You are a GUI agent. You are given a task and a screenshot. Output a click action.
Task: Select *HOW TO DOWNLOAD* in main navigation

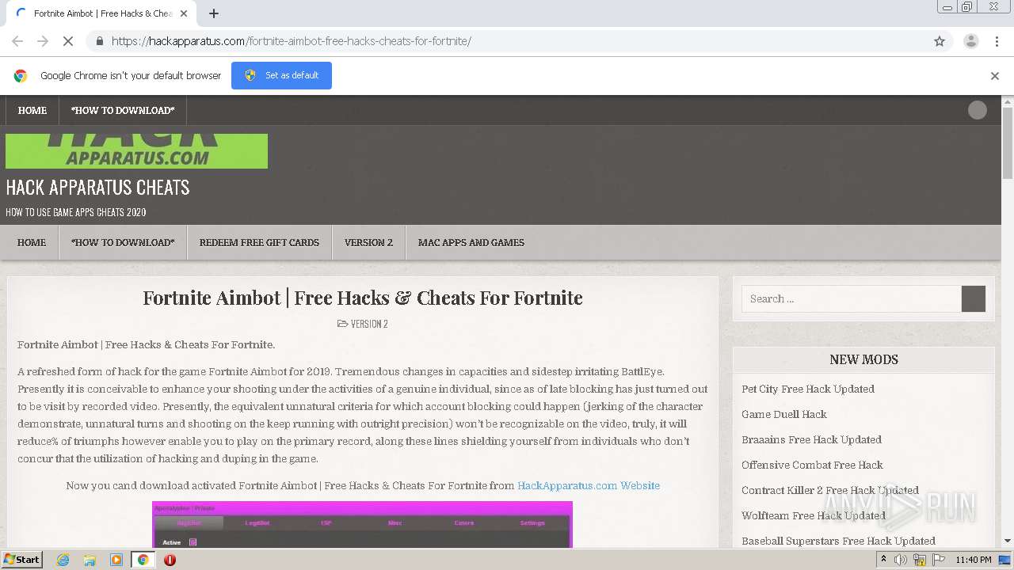(x=123, y=242)
